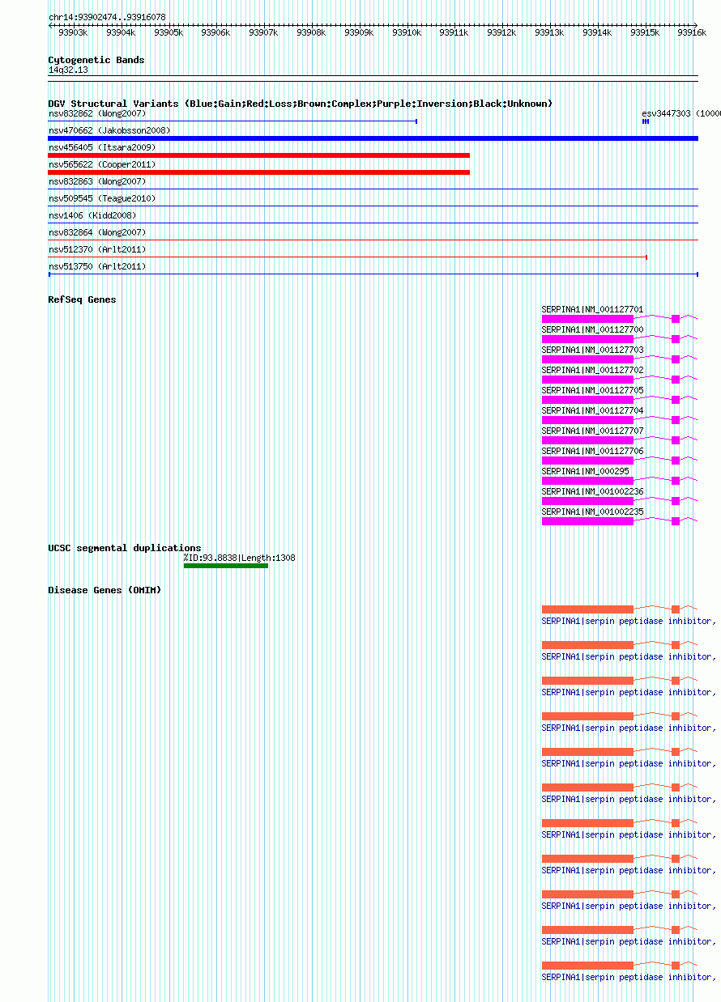
Task: Click the red nsv565622 Cooper2011 loss bar
Action: [x=258, y=172]
